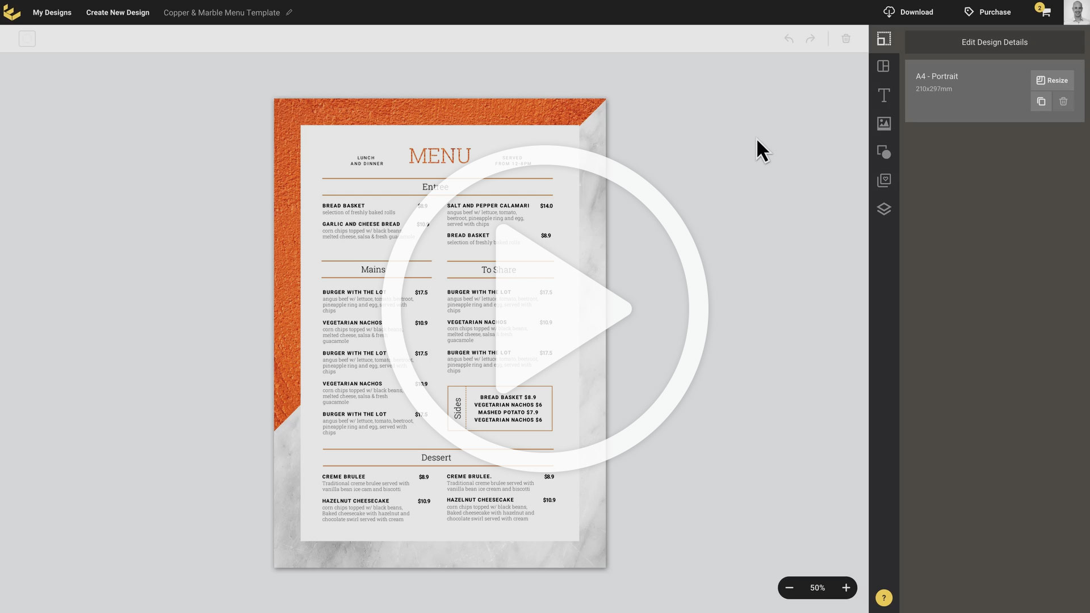
Task: Go to My Designs
Action: (52, 12)
